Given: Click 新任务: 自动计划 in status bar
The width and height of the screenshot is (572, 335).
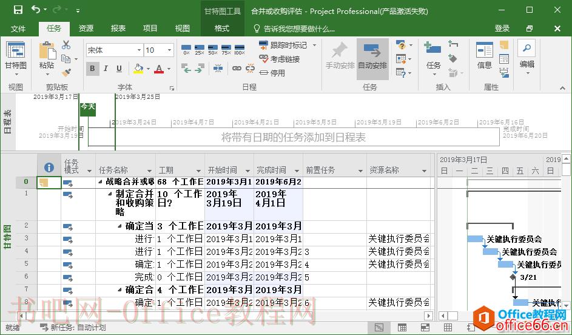Looking at the screenshot, I should (73, 327).
